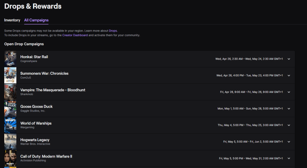
Task: Select the Hogwarts Legacy title
Action: pos(35,140)
